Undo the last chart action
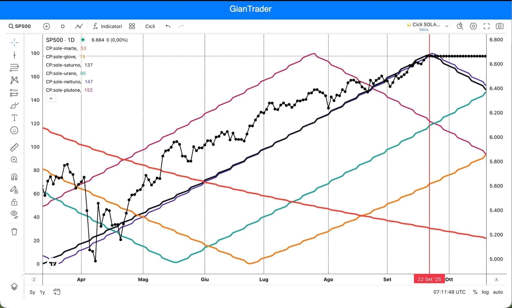The height and width of the screenshot is (308, 512). coord(168,26)
